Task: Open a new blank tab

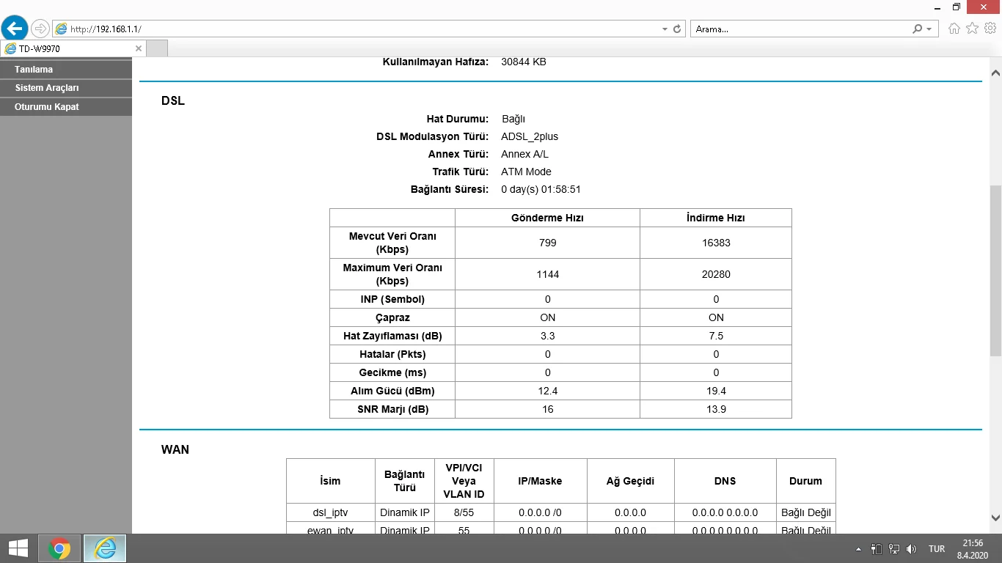Action: pos(157,48)
